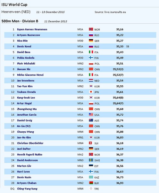Open Henrik Fagerli Rukke's name link
The height and width of the screenshot is (193, 159).
29,154
